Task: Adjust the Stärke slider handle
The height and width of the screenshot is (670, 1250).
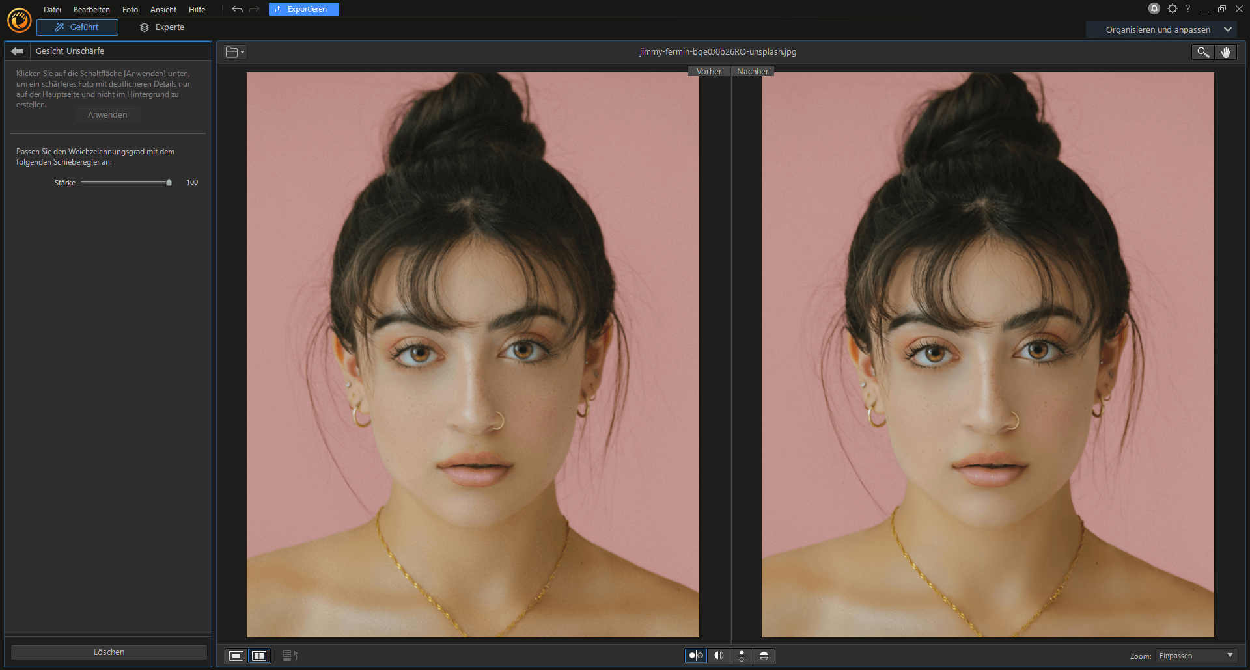Action: click(168, 182)
